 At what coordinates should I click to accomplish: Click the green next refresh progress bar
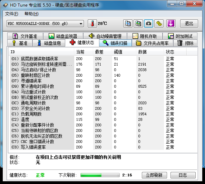pyautogui.click(x=100, y=175)
